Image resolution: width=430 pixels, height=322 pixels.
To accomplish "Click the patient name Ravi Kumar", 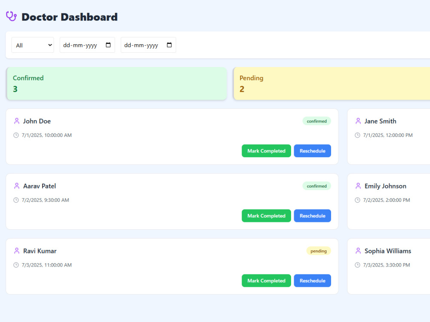I will (x=40, y=251).
